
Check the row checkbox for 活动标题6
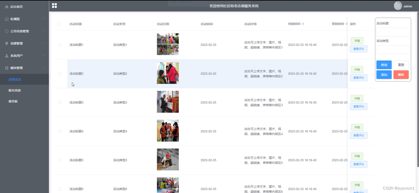click(60, 189)
